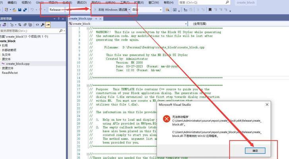This screenshot has height=159, width=289.
Task: Click the New Project icon in toolbar
Action: tap(6, 10)
